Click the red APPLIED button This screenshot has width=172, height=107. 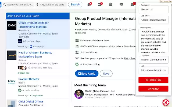click(x=153, y=89)
